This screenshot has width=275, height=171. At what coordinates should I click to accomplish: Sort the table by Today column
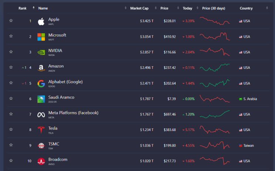(x=187, y=8)
